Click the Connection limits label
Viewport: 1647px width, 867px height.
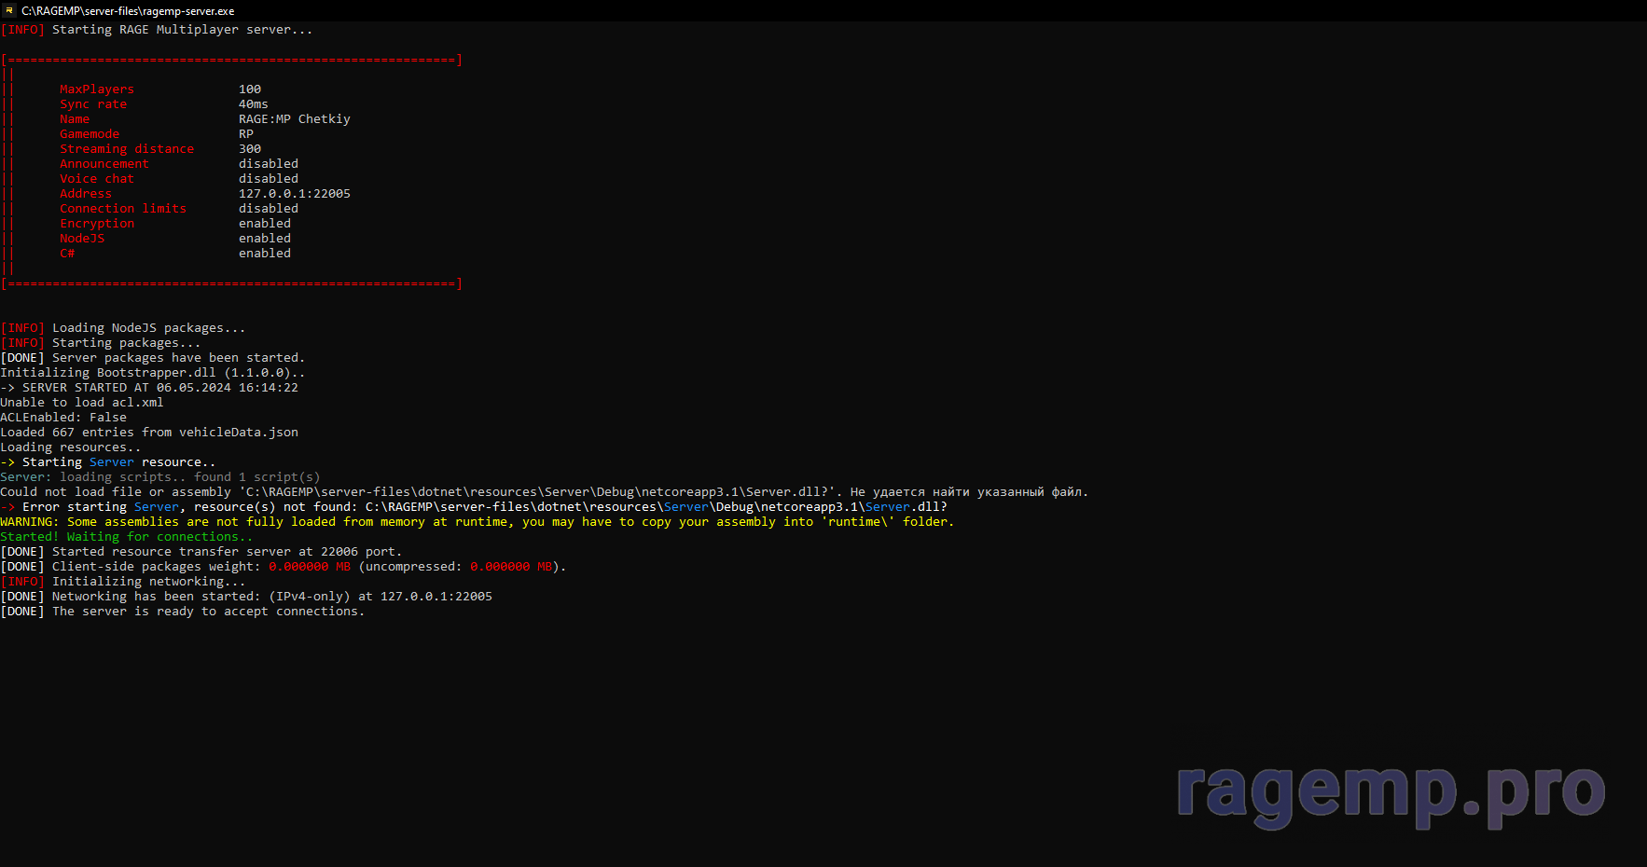[x=123, y=209]
